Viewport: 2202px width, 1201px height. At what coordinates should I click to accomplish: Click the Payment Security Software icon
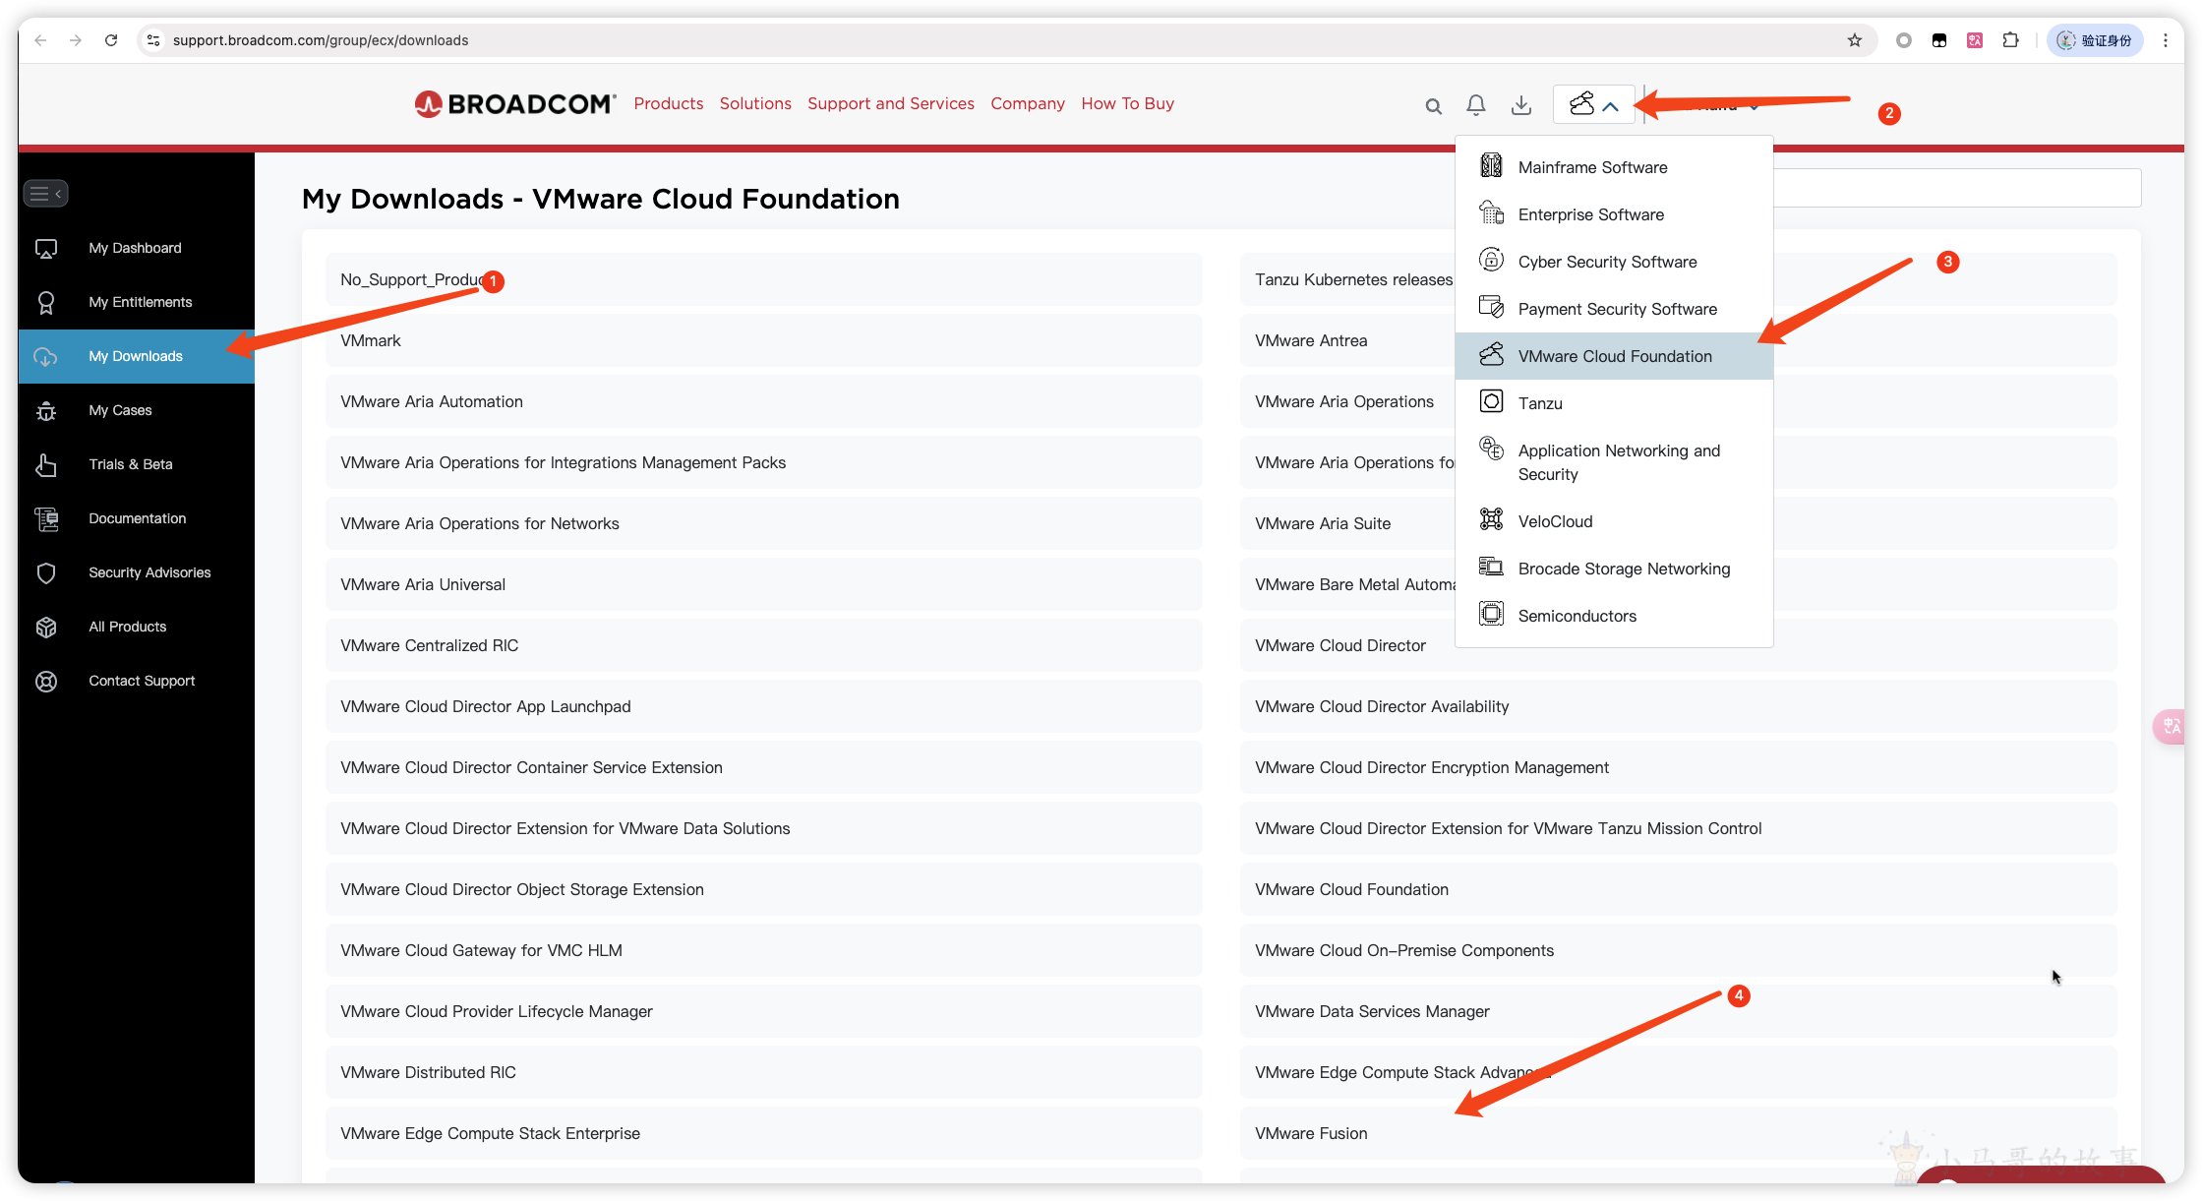pyautogui.click(x=1491, y=307)
